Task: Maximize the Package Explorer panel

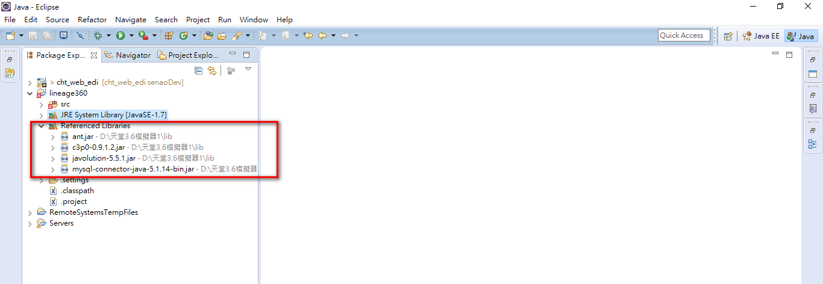Action: pos(246,55)
